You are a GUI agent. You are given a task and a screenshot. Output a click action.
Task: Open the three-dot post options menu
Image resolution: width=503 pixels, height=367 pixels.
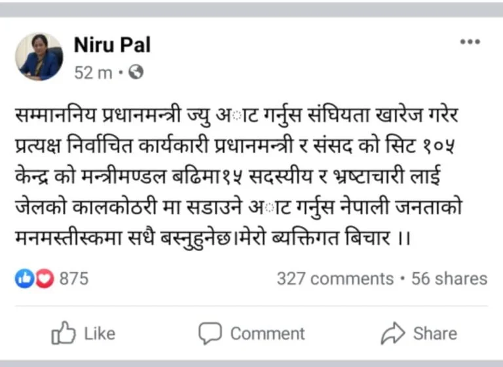click(x=470, y=42)
